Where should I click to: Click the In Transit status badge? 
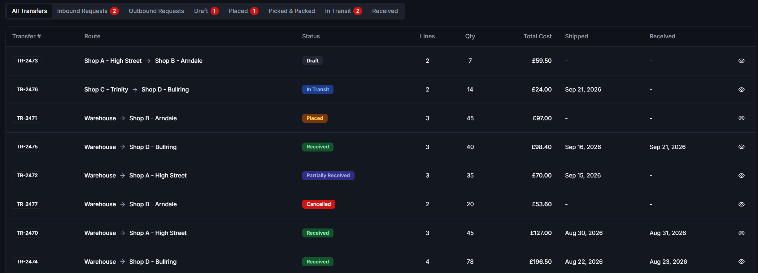coord(318,90)
